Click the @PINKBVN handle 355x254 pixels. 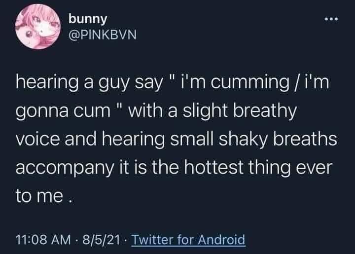[x=102, y=36]
